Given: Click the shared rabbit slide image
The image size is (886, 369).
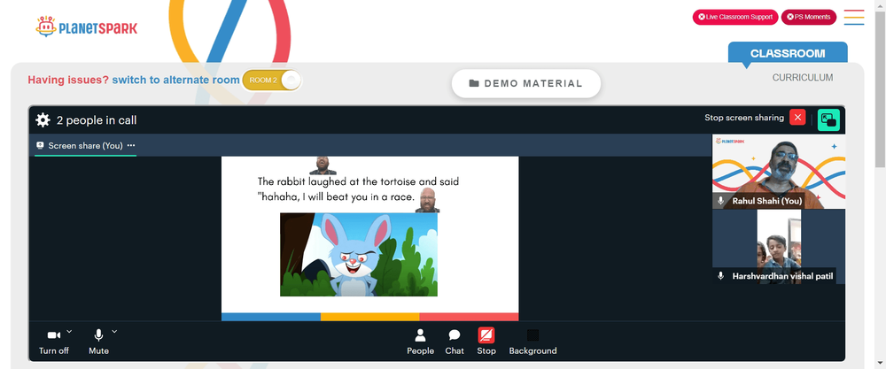Looking at the screenshot, I should click(x=359, y=255).
